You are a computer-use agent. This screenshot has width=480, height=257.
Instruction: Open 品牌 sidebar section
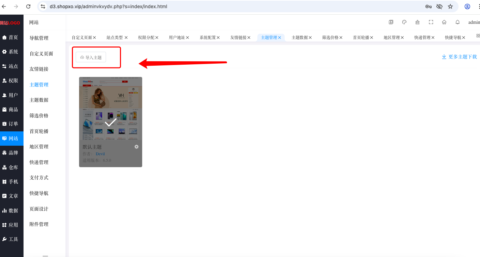click(12, 153)
